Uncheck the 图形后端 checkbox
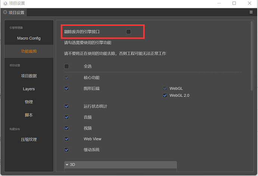The width and height of the screenshot is (258, 176). click(67, 88)
